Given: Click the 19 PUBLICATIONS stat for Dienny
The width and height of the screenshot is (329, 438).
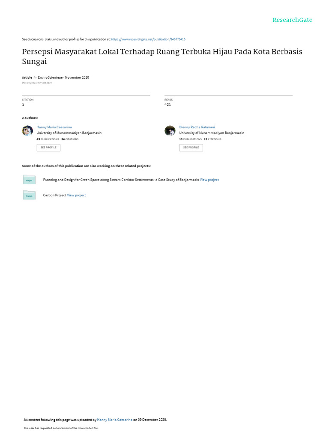Looking at the screenshot, I should point(190,139).
